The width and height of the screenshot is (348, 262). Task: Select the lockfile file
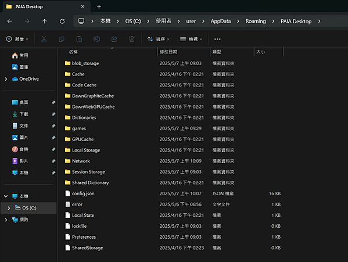76,227
